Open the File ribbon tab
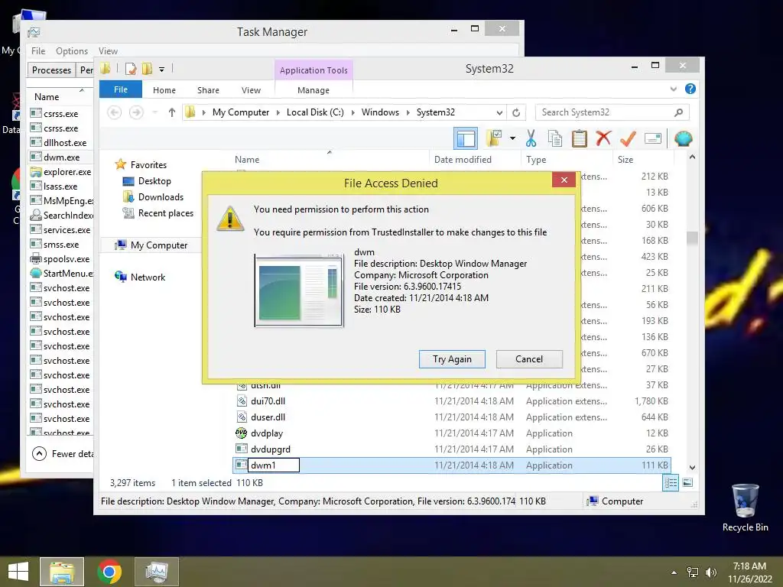 click(x=121, y=89)
